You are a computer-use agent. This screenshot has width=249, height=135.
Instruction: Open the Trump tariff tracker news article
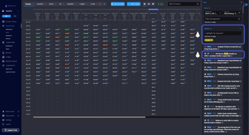pyautogui.click(x=223, y=101)
